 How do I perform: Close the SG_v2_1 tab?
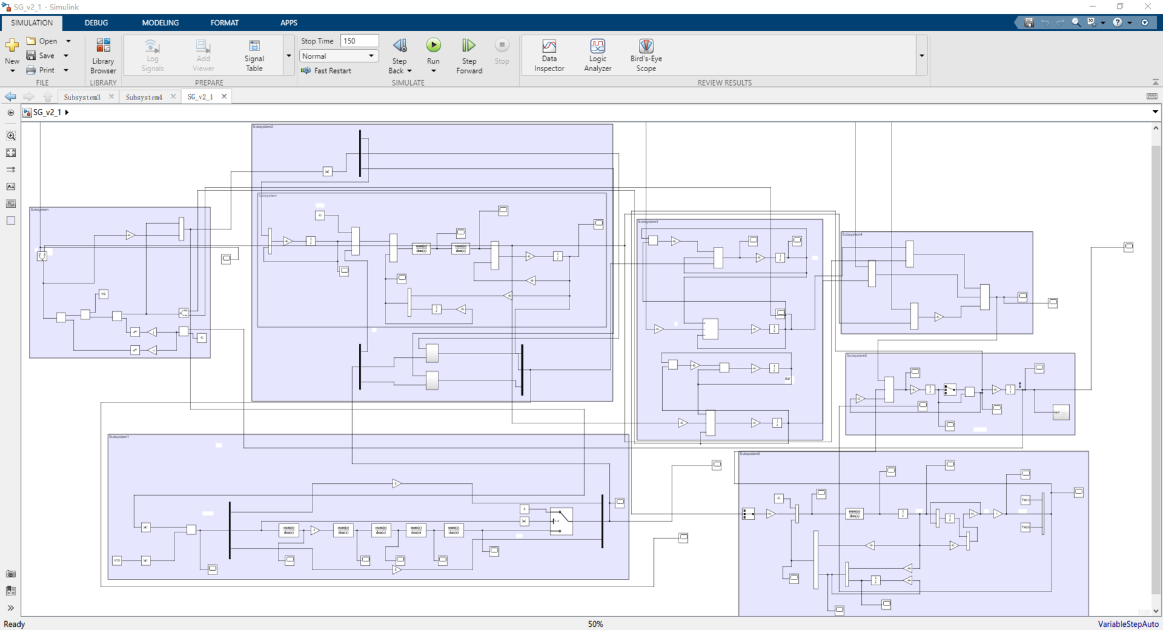coord(224,96)
